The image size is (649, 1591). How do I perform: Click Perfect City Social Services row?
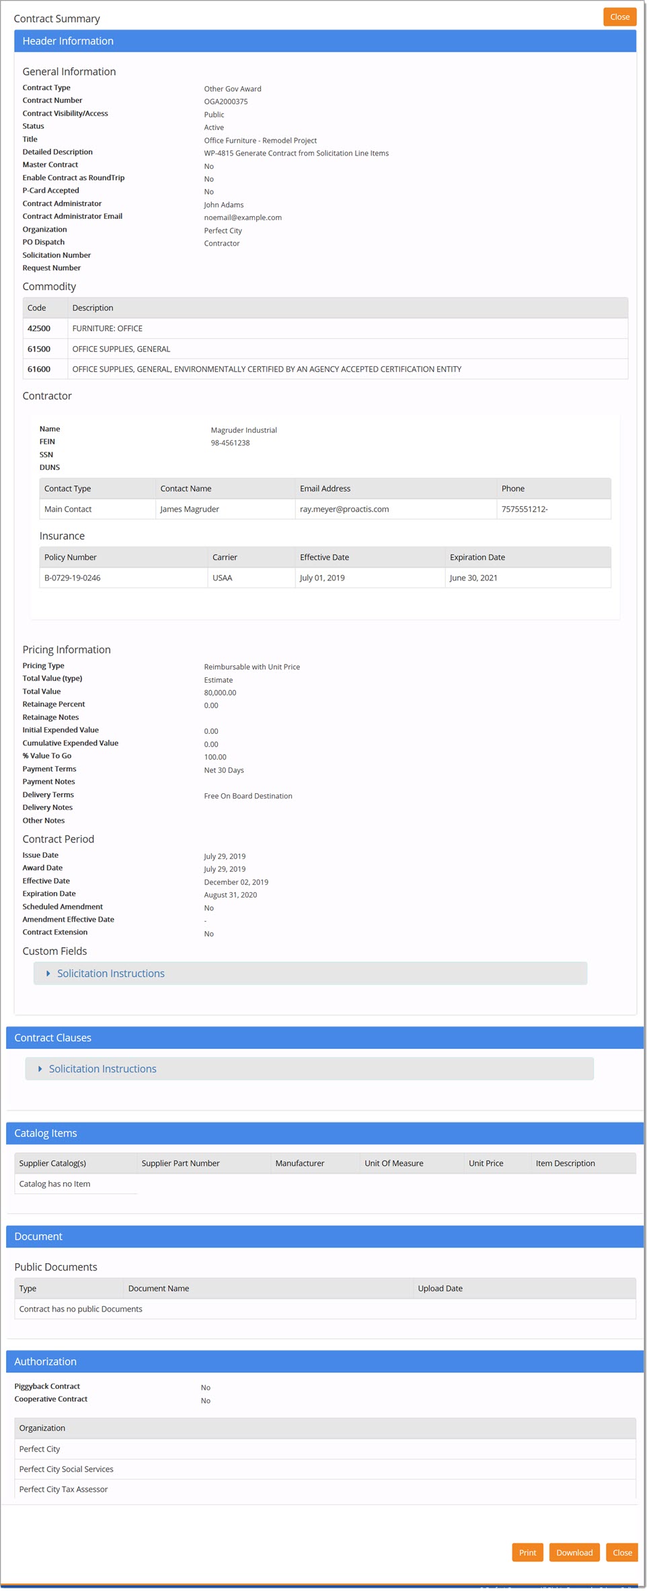click(x=325, y=1469)
